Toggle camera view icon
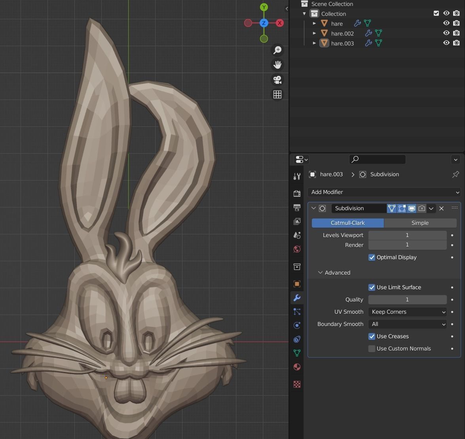 click(277, 80)
